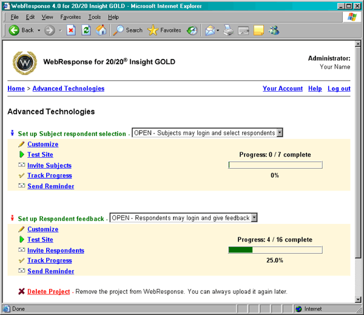The image size is (364, 315).
Task: Expand the Subject respondent selection dropdown
Action: (279, 133)
